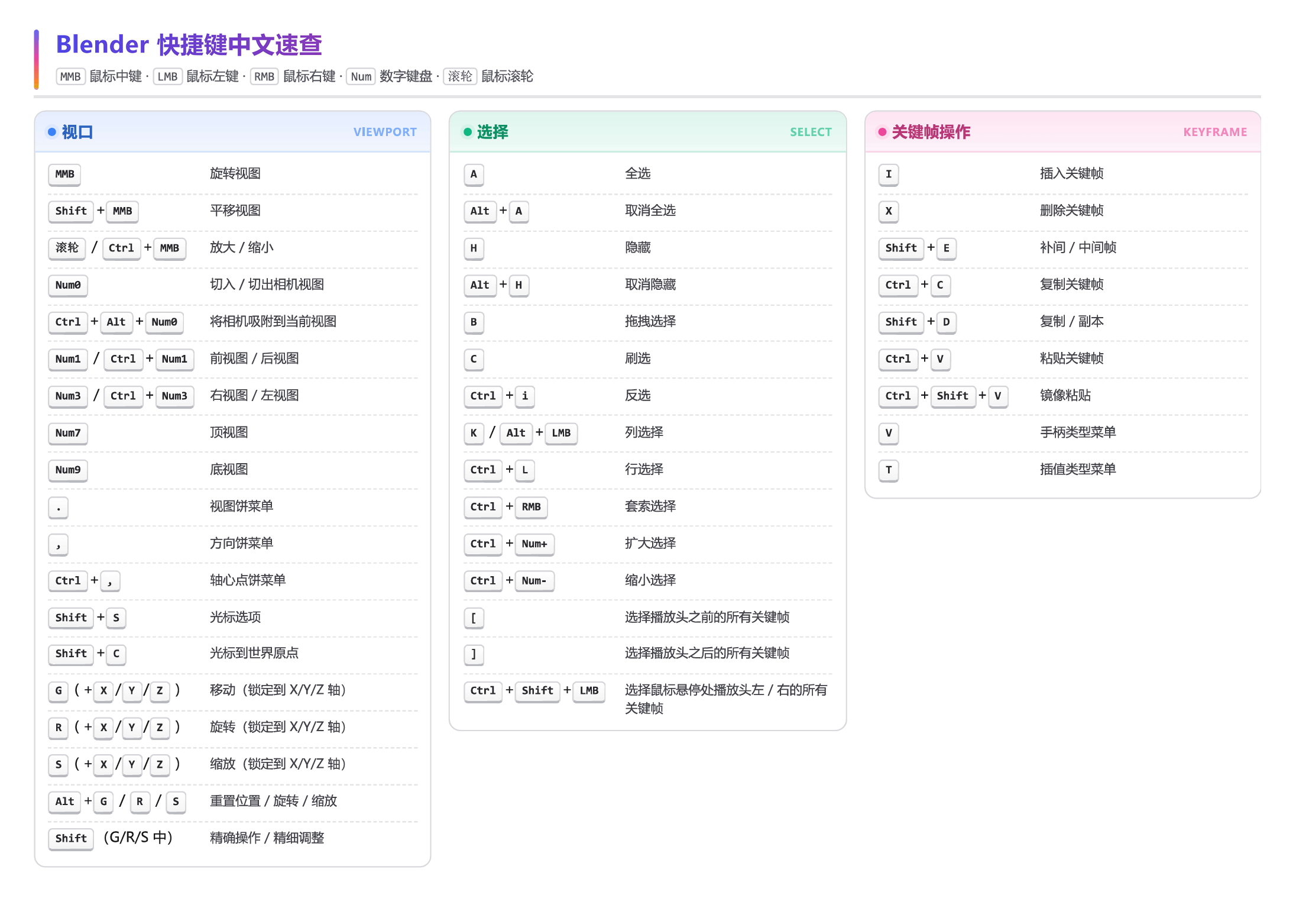The width and height of the screenshot is (1296, 908).
Task: Click the '全选' description
Action: tap(638, 173)
